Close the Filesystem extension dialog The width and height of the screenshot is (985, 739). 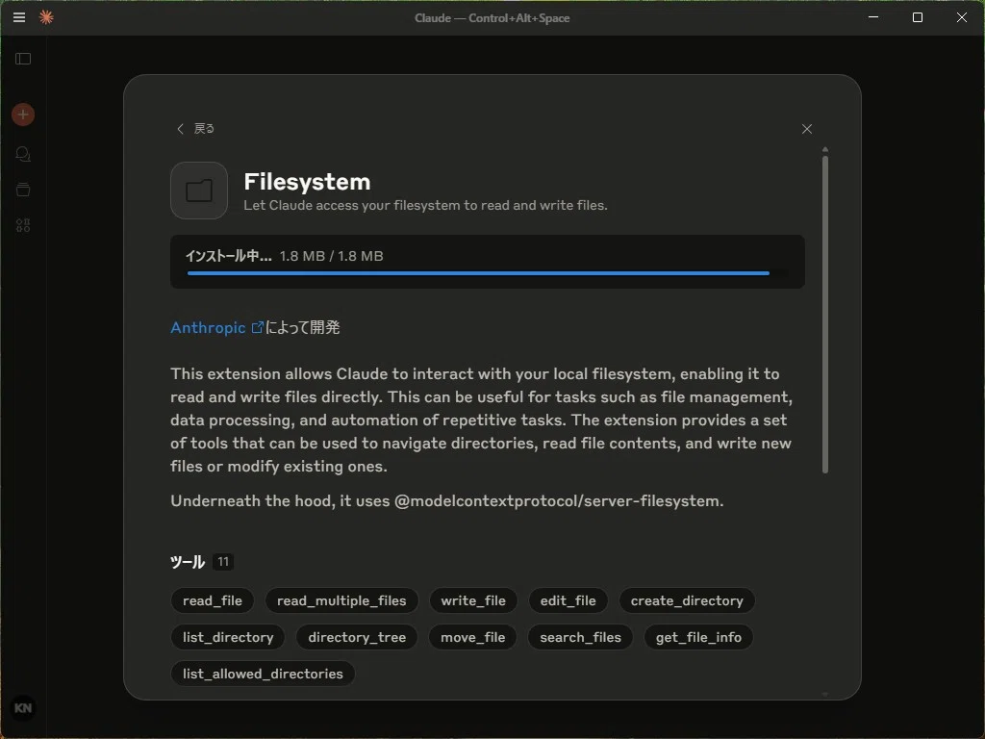click(x=807, y=129)
